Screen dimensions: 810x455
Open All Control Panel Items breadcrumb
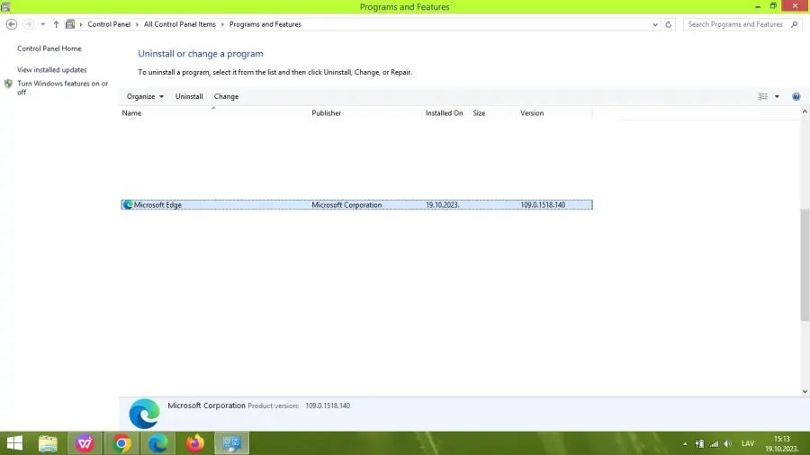180,24
